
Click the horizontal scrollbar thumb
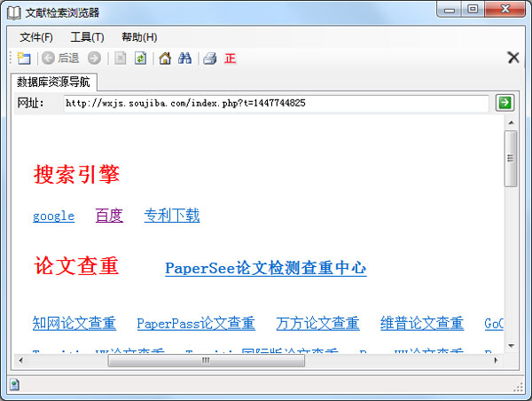[x=206, y=360]
